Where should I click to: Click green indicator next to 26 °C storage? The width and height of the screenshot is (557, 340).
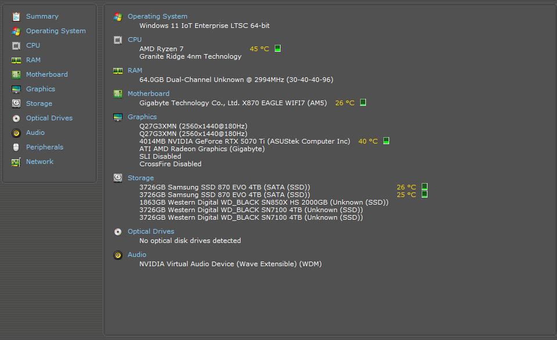pos(425,187)
